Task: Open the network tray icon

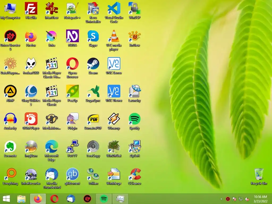Action: pyautogui.click(x=241, y=199)
